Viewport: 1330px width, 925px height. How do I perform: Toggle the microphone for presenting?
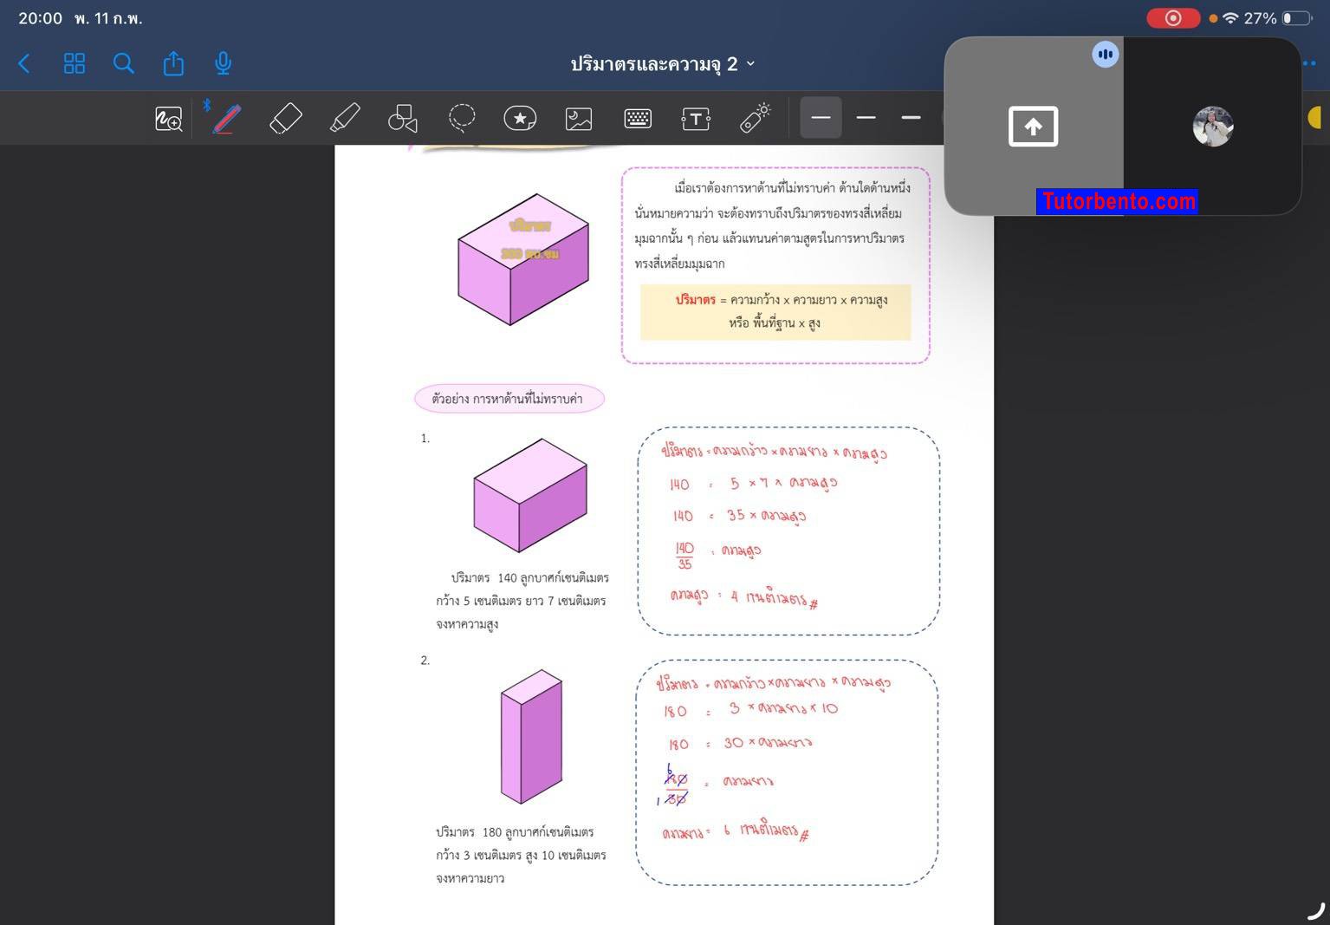click(223, 63)
